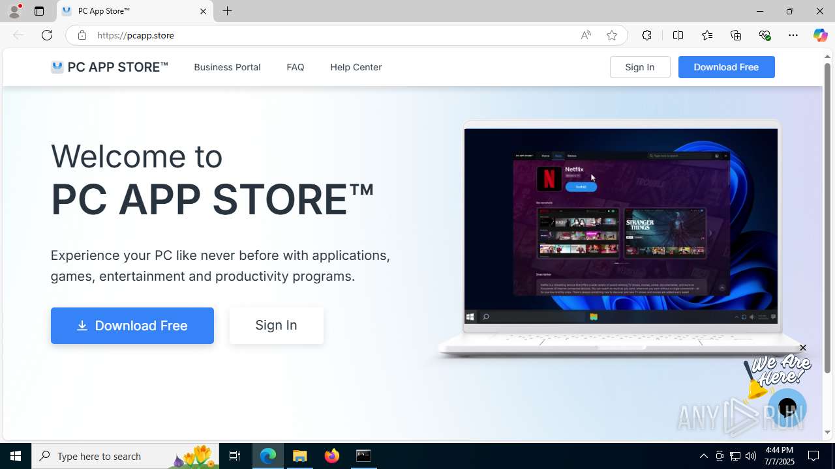Open the Read aloud icon

[x=586, y=35]
